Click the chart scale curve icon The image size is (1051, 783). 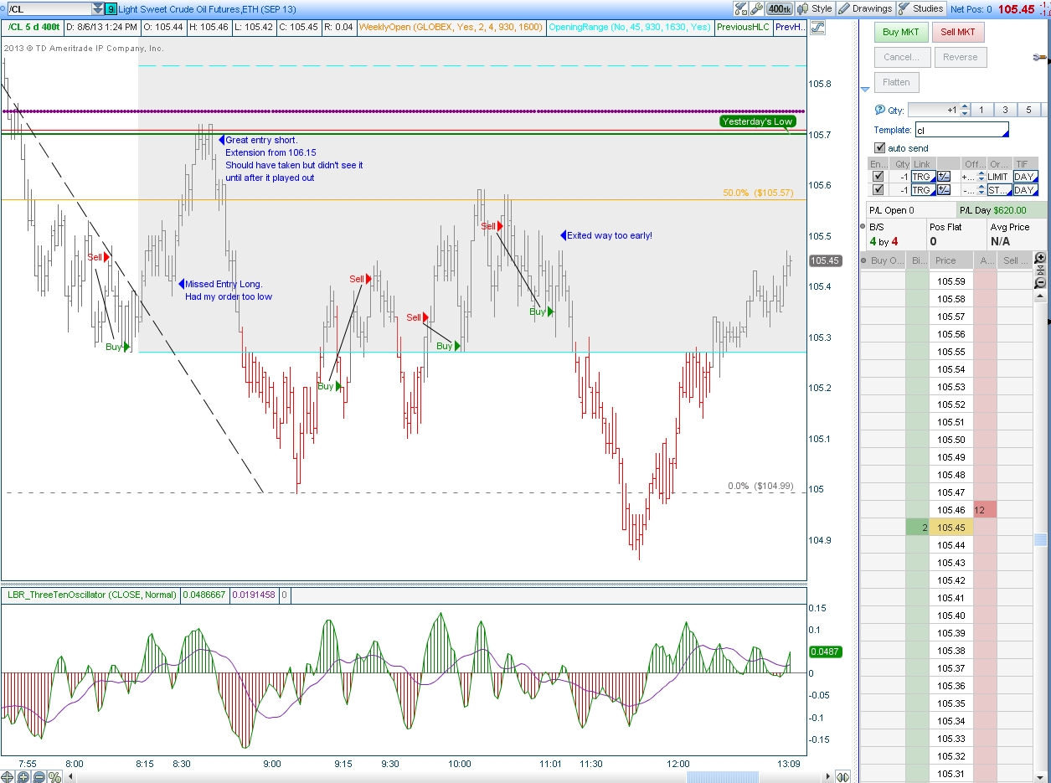(817, 27)
